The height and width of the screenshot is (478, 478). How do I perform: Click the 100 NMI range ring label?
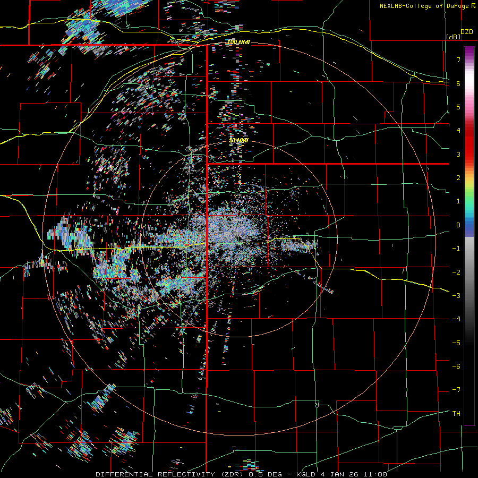click(238, 42)
